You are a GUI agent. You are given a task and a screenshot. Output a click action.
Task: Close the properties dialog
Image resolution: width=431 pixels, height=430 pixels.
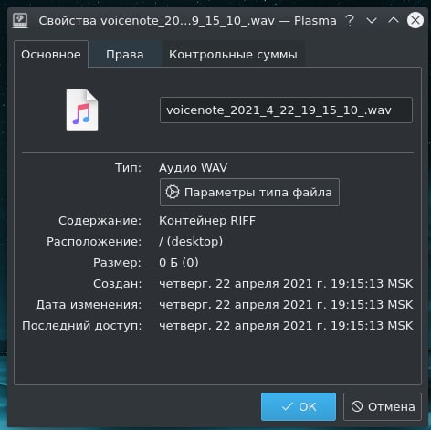pos(415,20)
